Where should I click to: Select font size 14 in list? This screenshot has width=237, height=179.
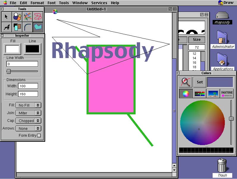click(194, 58)
